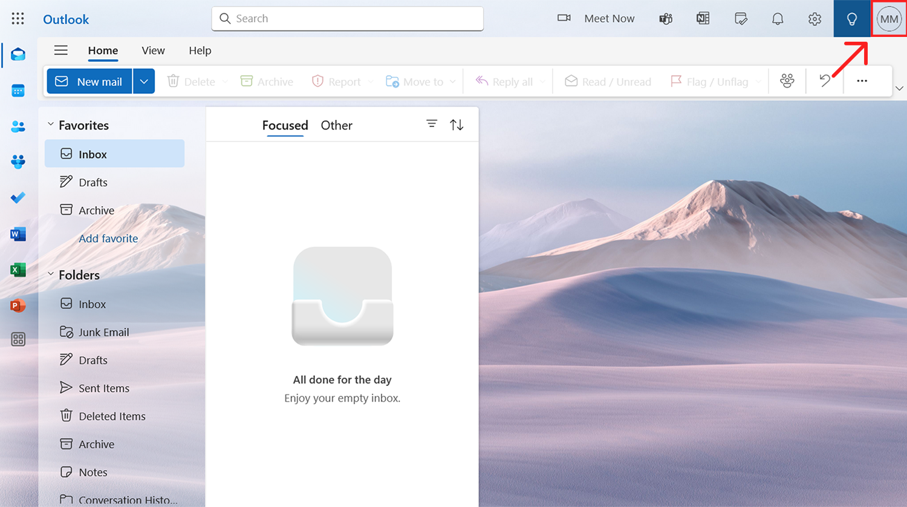Click the Meet Now video button
The image size is (907, 507).
596,19
